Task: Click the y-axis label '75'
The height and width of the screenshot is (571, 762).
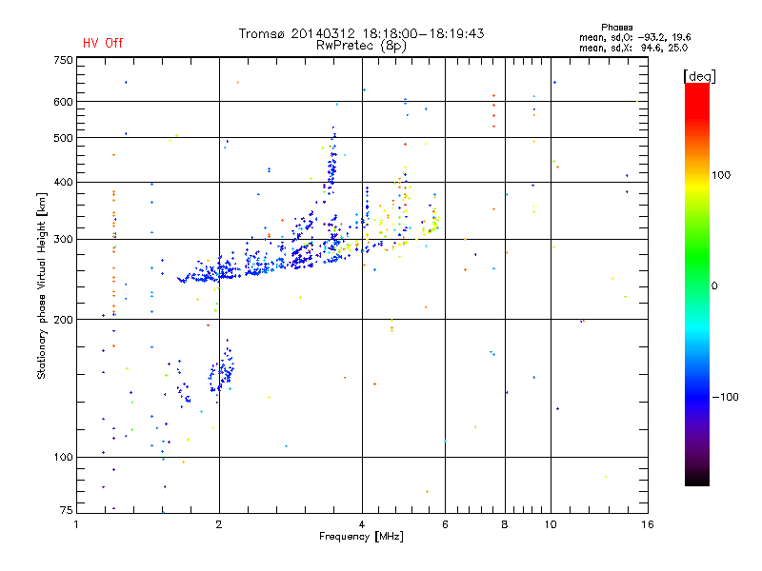Action: 67,510
